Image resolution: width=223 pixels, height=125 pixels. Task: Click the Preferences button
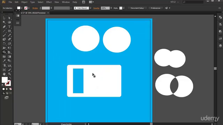155,8
